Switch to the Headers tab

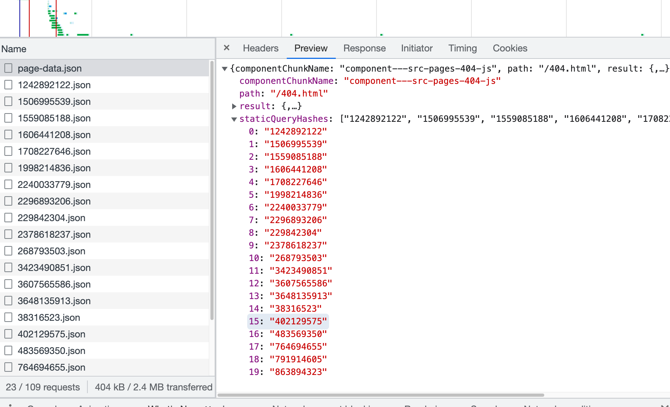click(261, 48)
